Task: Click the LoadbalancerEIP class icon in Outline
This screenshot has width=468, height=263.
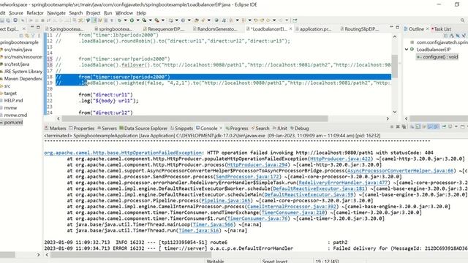Action: point(412,49)
